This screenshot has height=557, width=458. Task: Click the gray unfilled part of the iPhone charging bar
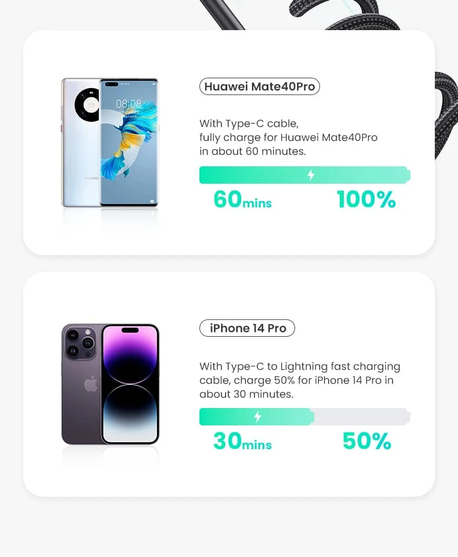361,417
